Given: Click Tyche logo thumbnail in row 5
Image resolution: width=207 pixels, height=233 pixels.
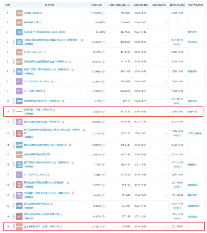Looking at the screenshot, I should click(19, 52).
